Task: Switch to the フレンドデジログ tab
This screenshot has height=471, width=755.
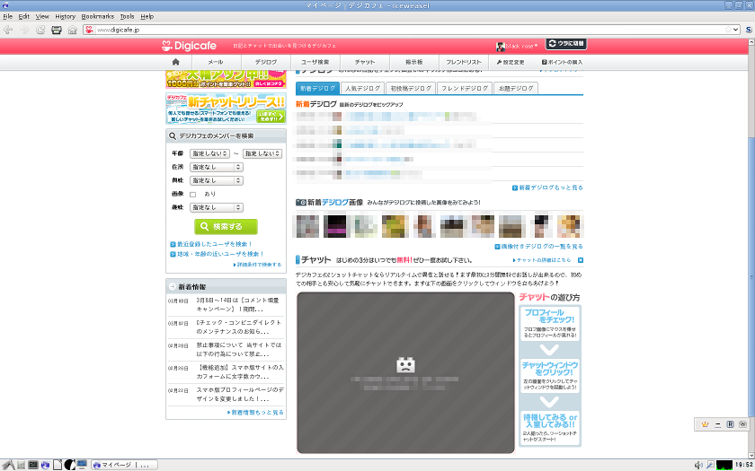Action: coord(464,89)
